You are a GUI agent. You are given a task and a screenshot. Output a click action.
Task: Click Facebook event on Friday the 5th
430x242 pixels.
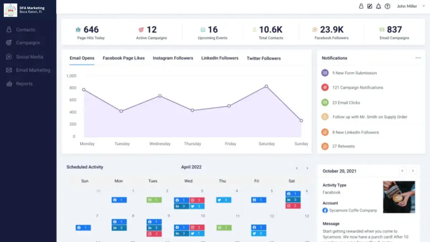point(259,200)
